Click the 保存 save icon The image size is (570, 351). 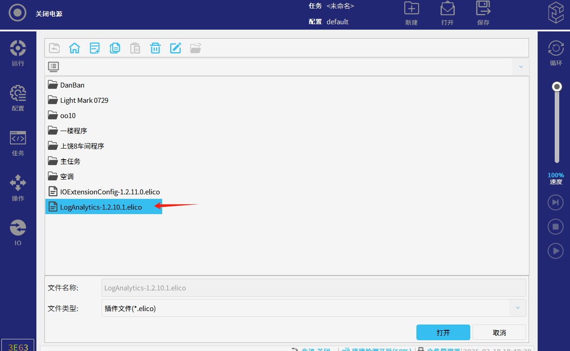tap(483, 13)
